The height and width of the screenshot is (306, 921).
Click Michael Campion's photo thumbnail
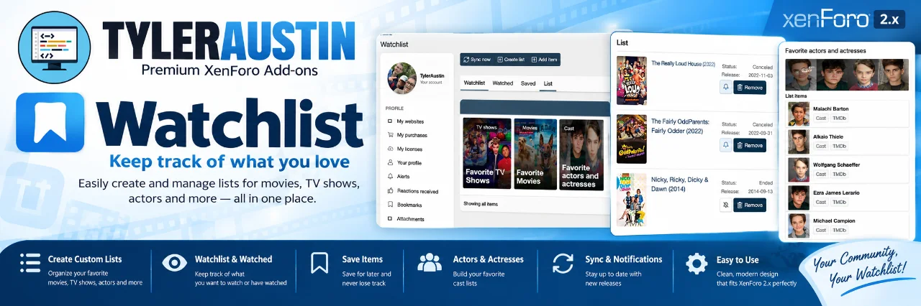pos(799,226)
